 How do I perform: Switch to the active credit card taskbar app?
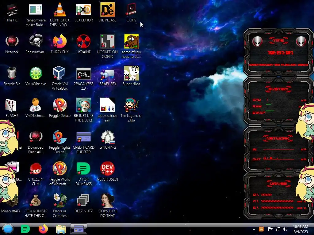pyautogui.click(x=79, y=229)
